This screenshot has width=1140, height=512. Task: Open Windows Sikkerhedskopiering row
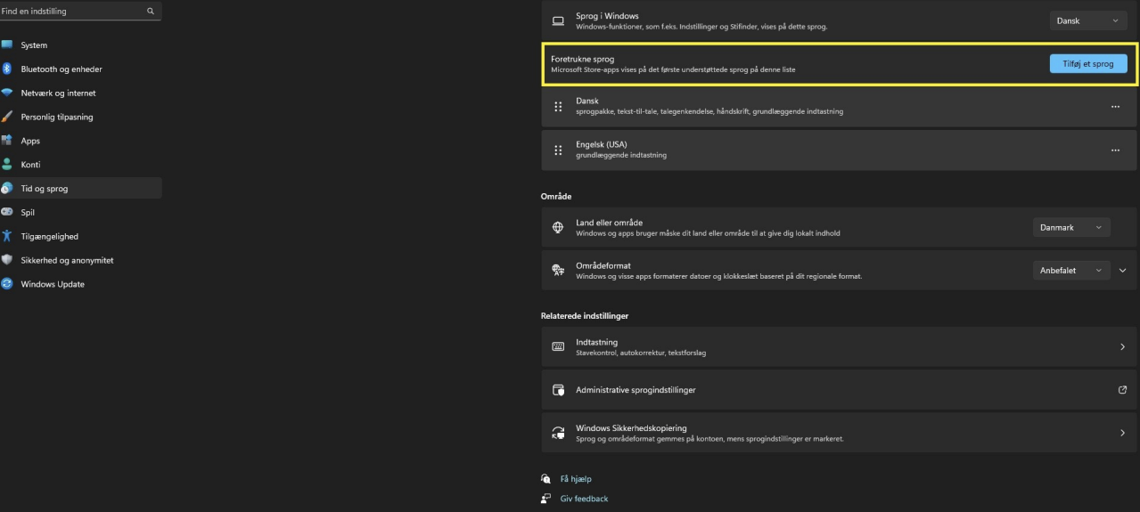point(840,433)
